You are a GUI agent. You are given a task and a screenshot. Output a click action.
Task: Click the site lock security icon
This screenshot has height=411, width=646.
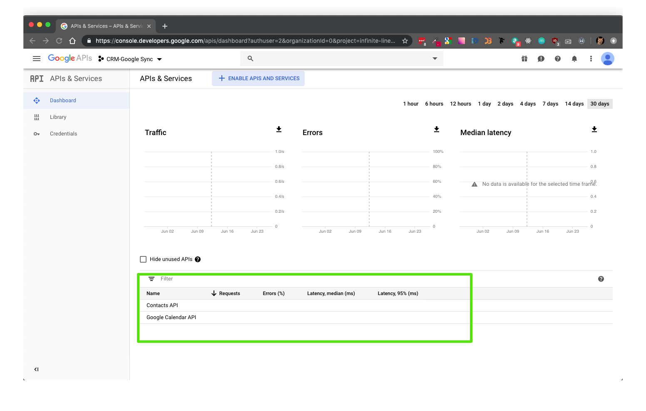coord(89,41)
